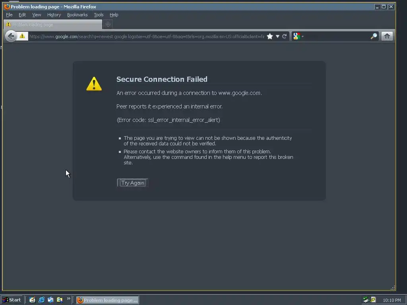The height and width of the screenshot is (305, 407).
Task: Click the third quick launch icon with blue arrow
Action: [50, 300]
